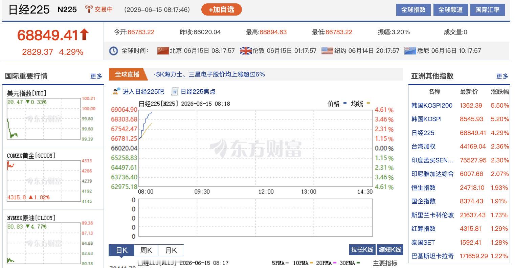This screenshot has height=268, width=515.
Task: Click the 最新价 column header
Action: click(469, 91)
